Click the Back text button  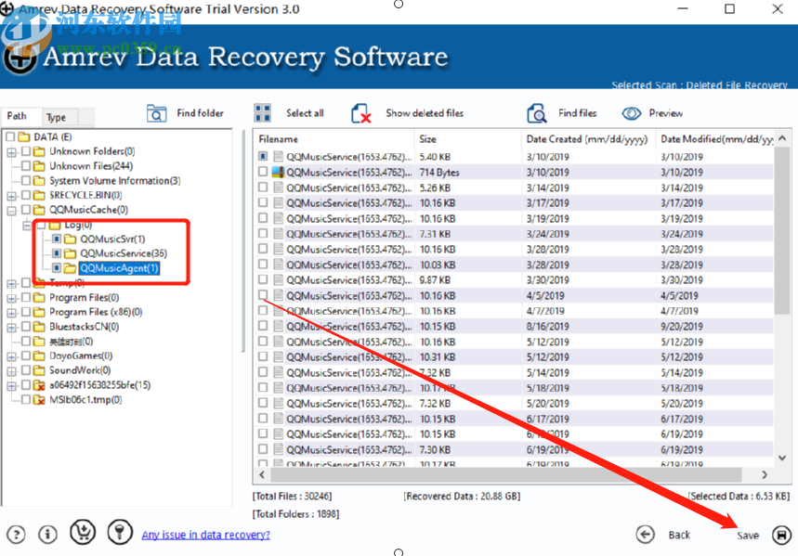point(679,536)
